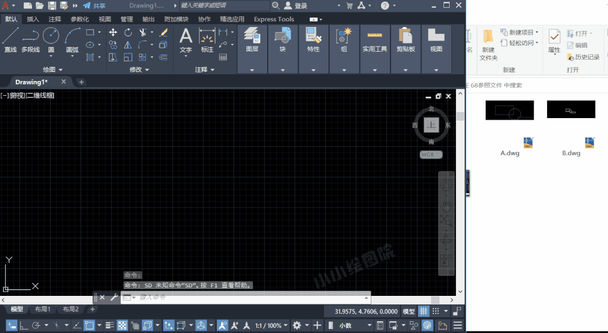Toggle polar tracking in status bar
This screenshot has height=333, width=608.
[x=36, y=325]
